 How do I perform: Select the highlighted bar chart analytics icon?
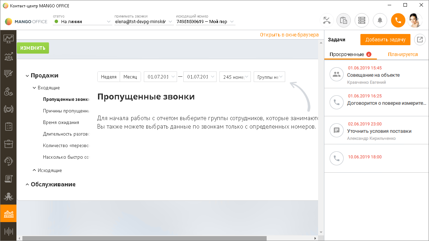point(8,214)
